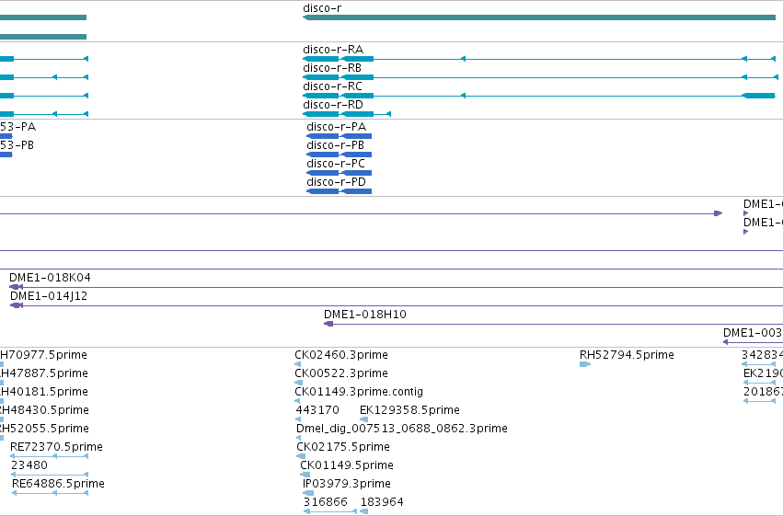
Task: Select the H52055.5prime EST label
Action: click(44, 429)
